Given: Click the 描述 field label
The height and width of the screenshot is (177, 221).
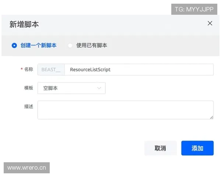Looking at the screenshot, I should (x=29, y=107).
